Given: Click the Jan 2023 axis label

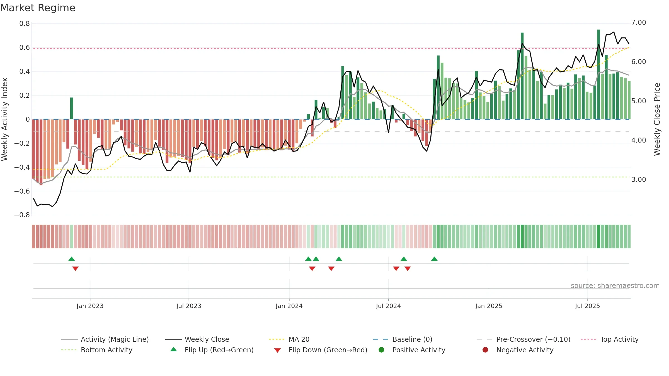Looking at the screenshot, I should [90, 306].
